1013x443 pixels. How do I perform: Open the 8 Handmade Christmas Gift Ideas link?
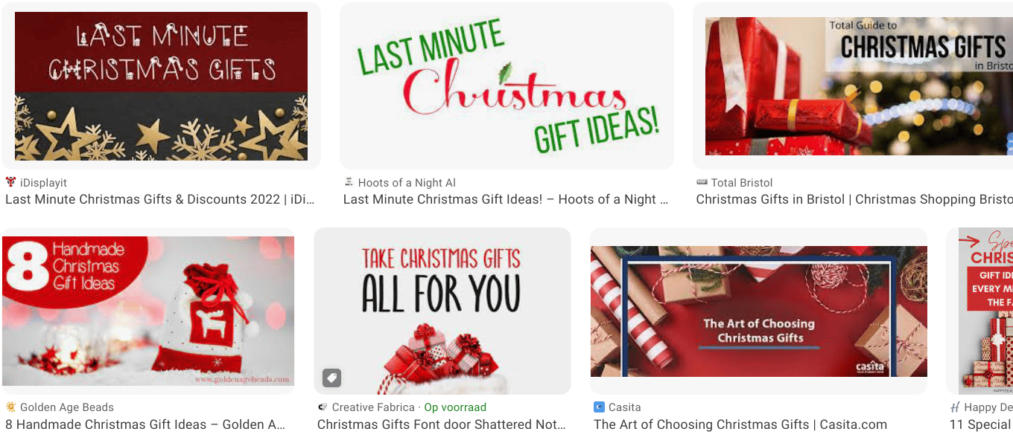pyautogui.click(x=145, y=424)
